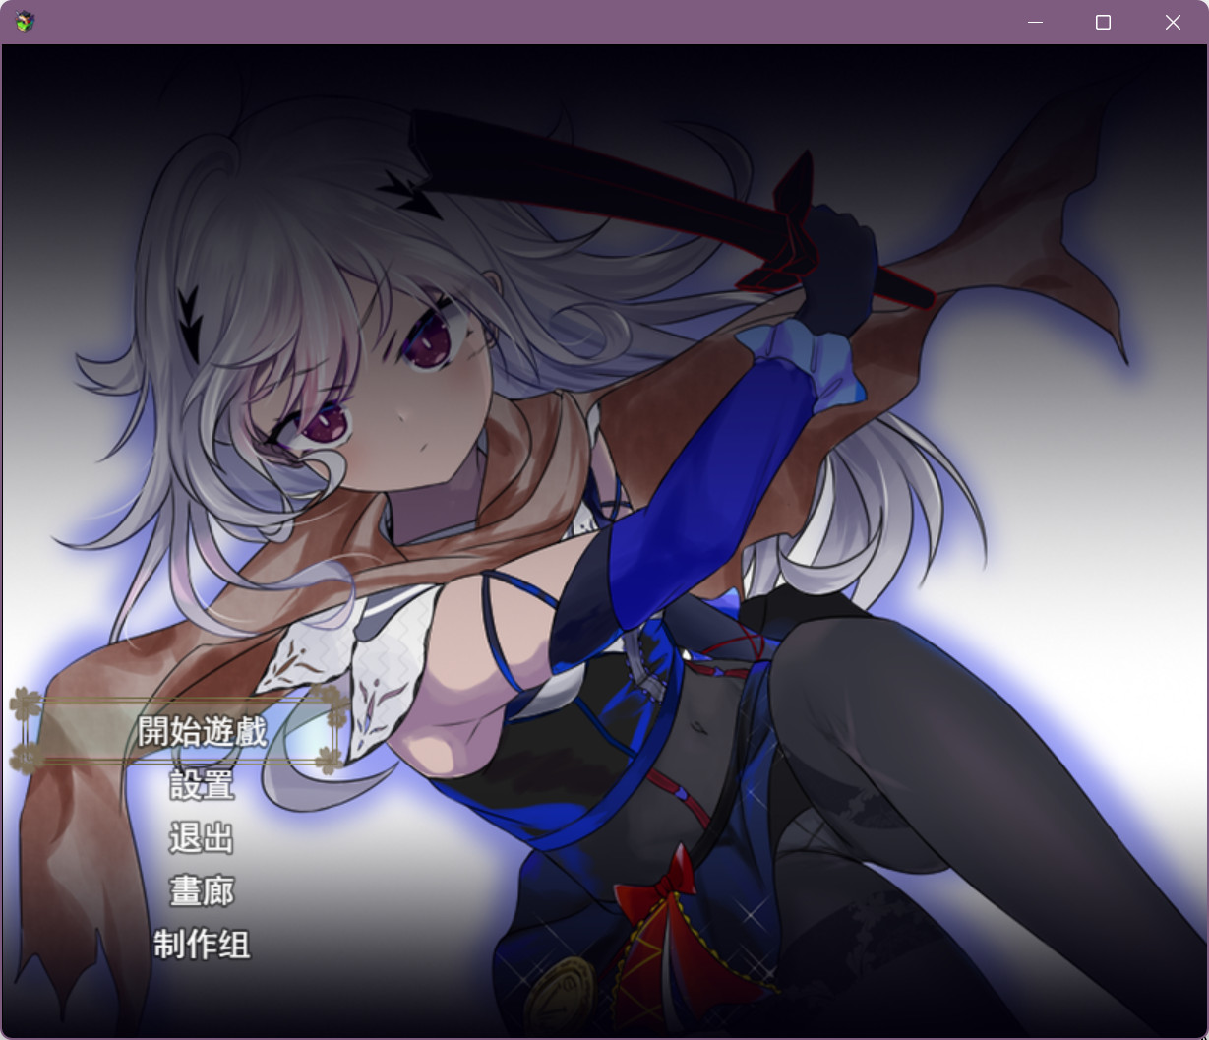
Task: Start the game with 開始遊戲
Action: tap(202, 732)
